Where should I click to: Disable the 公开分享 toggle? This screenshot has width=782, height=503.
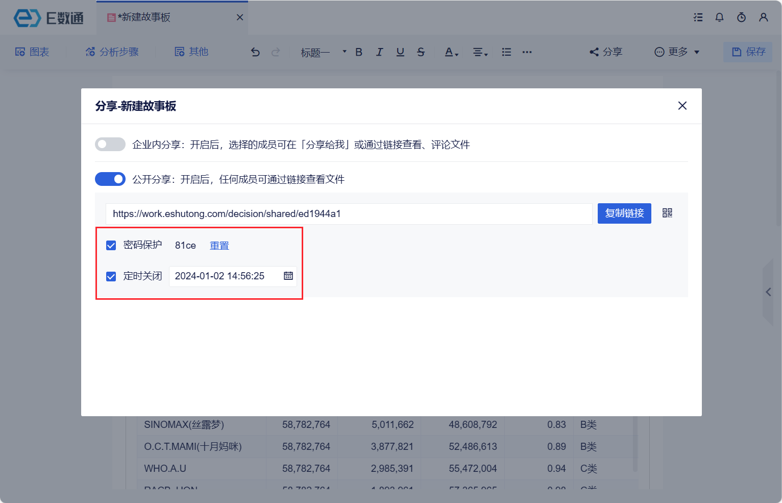(110, 179)
